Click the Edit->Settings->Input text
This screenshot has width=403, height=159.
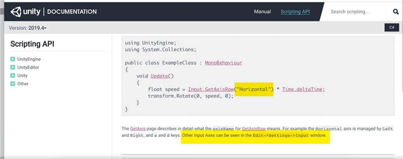tap(281, 135)
